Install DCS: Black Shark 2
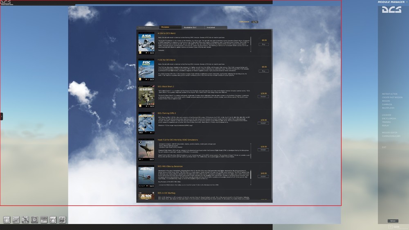This screenshot has width=409, height=230. pyautogui.click(x=263, y=97)
